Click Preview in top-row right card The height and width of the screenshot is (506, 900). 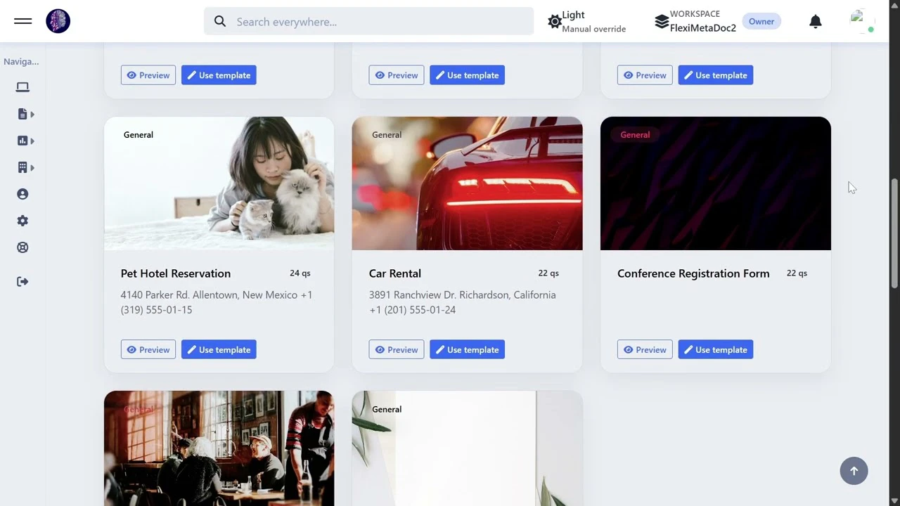coord(645,75)
